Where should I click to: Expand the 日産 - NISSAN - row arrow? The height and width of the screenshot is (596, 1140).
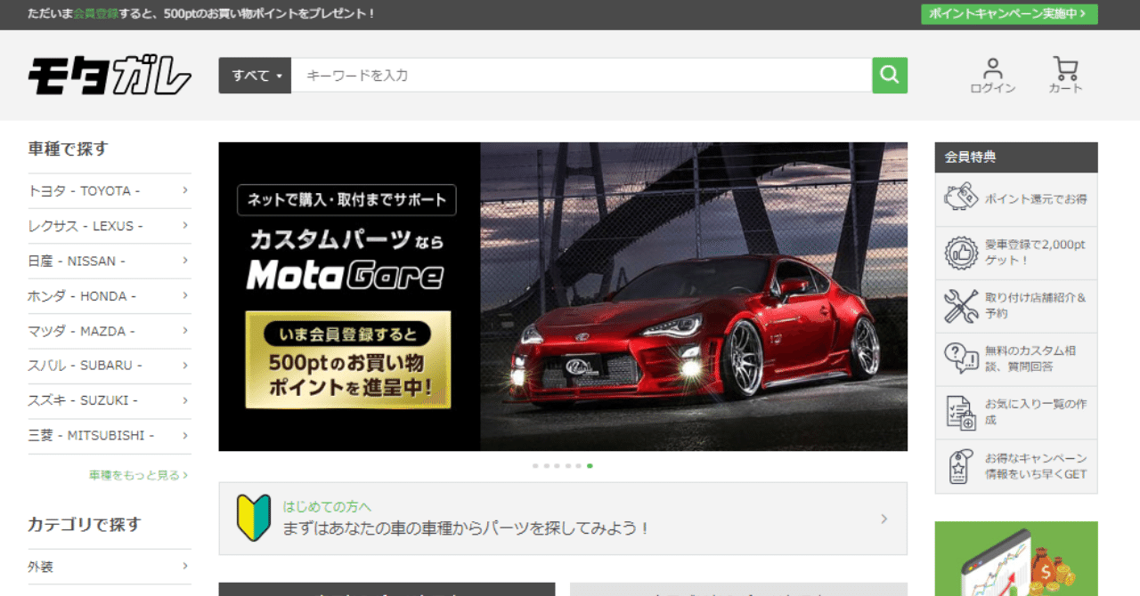point(185,261)
